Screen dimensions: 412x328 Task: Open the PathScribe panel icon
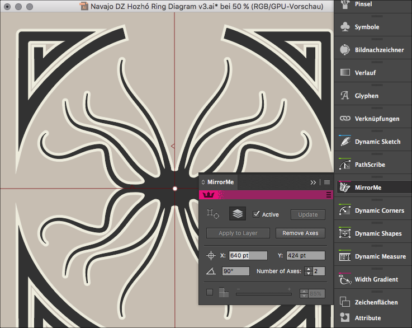coord(345,164)
